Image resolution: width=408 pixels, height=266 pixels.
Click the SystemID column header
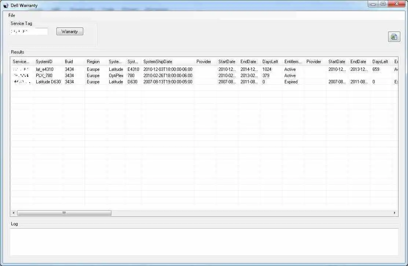48,62
